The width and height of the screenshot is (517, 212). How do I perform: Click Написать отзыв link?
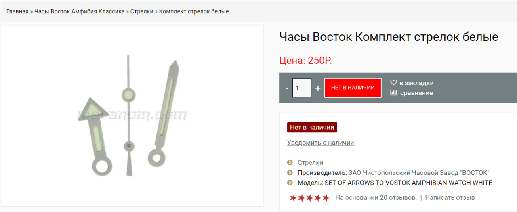tap(450, 197)
